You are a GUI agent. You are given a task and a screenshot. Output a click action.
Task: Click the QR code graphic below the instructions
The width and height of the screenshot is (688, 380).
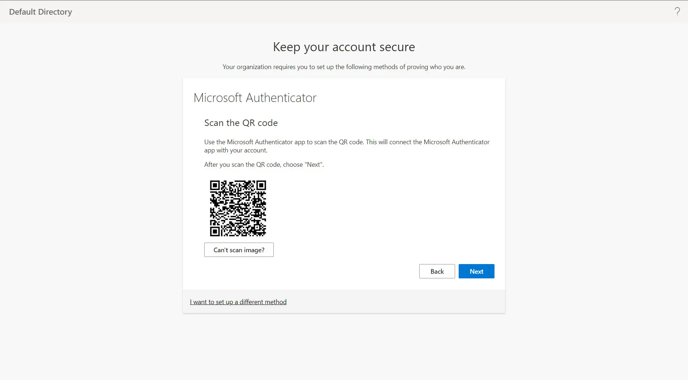click(x=238, y=208)
